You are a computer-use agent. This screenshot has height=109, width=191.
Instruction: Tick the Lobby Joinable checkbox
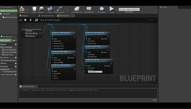pos(62,62)
